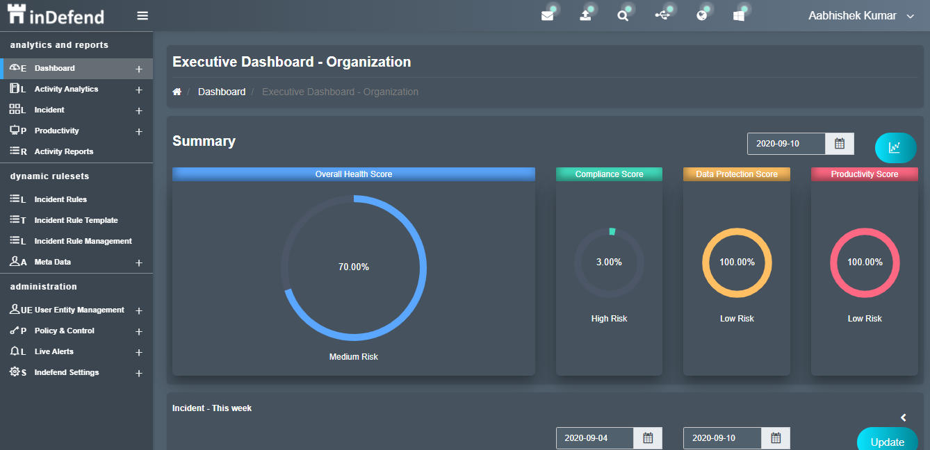
Task: Click the upload icon in top bar
Action: coord(586,16)
